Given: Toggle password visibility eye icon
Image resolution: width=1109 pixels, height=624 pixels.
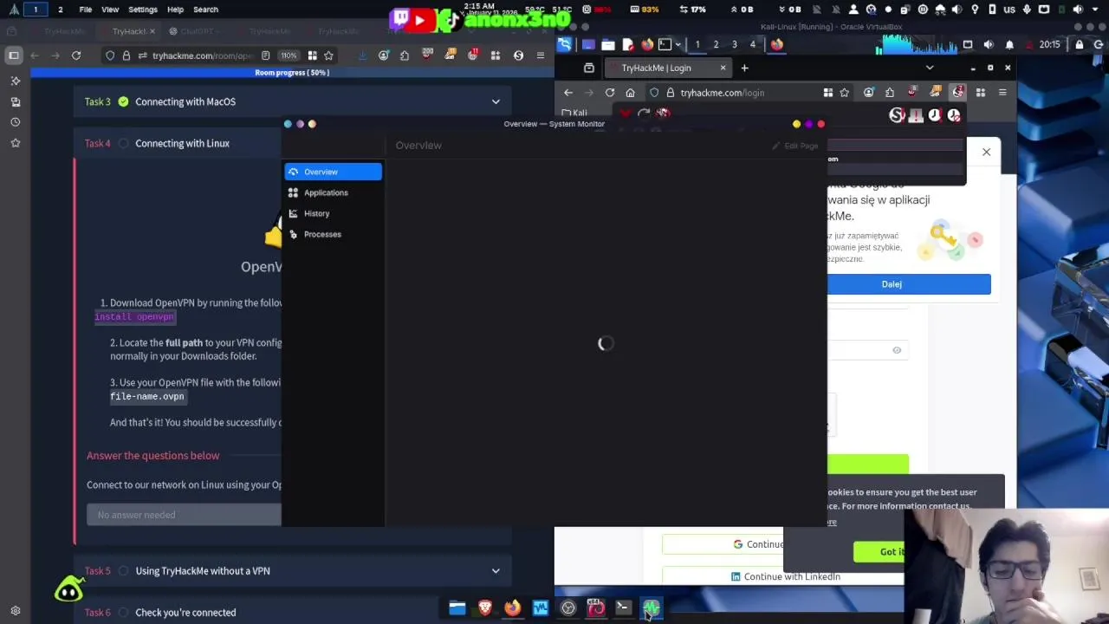Looking at the screenshot, I should tap(897, 350).
